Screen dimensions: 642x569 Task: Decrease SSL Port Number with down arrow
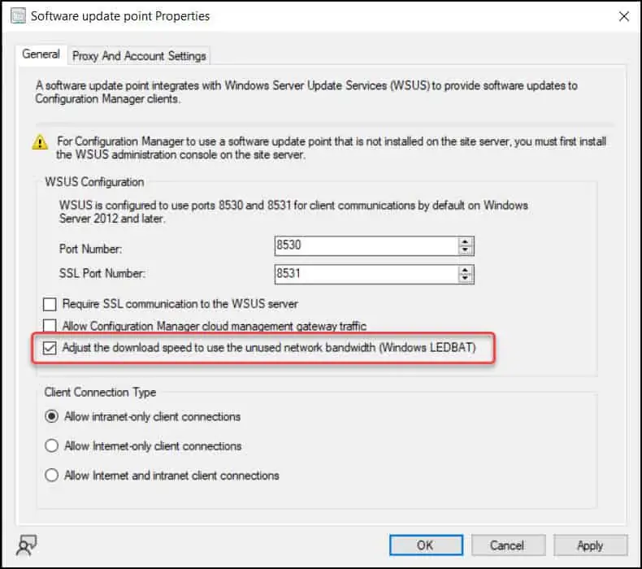tap(465, 278)
